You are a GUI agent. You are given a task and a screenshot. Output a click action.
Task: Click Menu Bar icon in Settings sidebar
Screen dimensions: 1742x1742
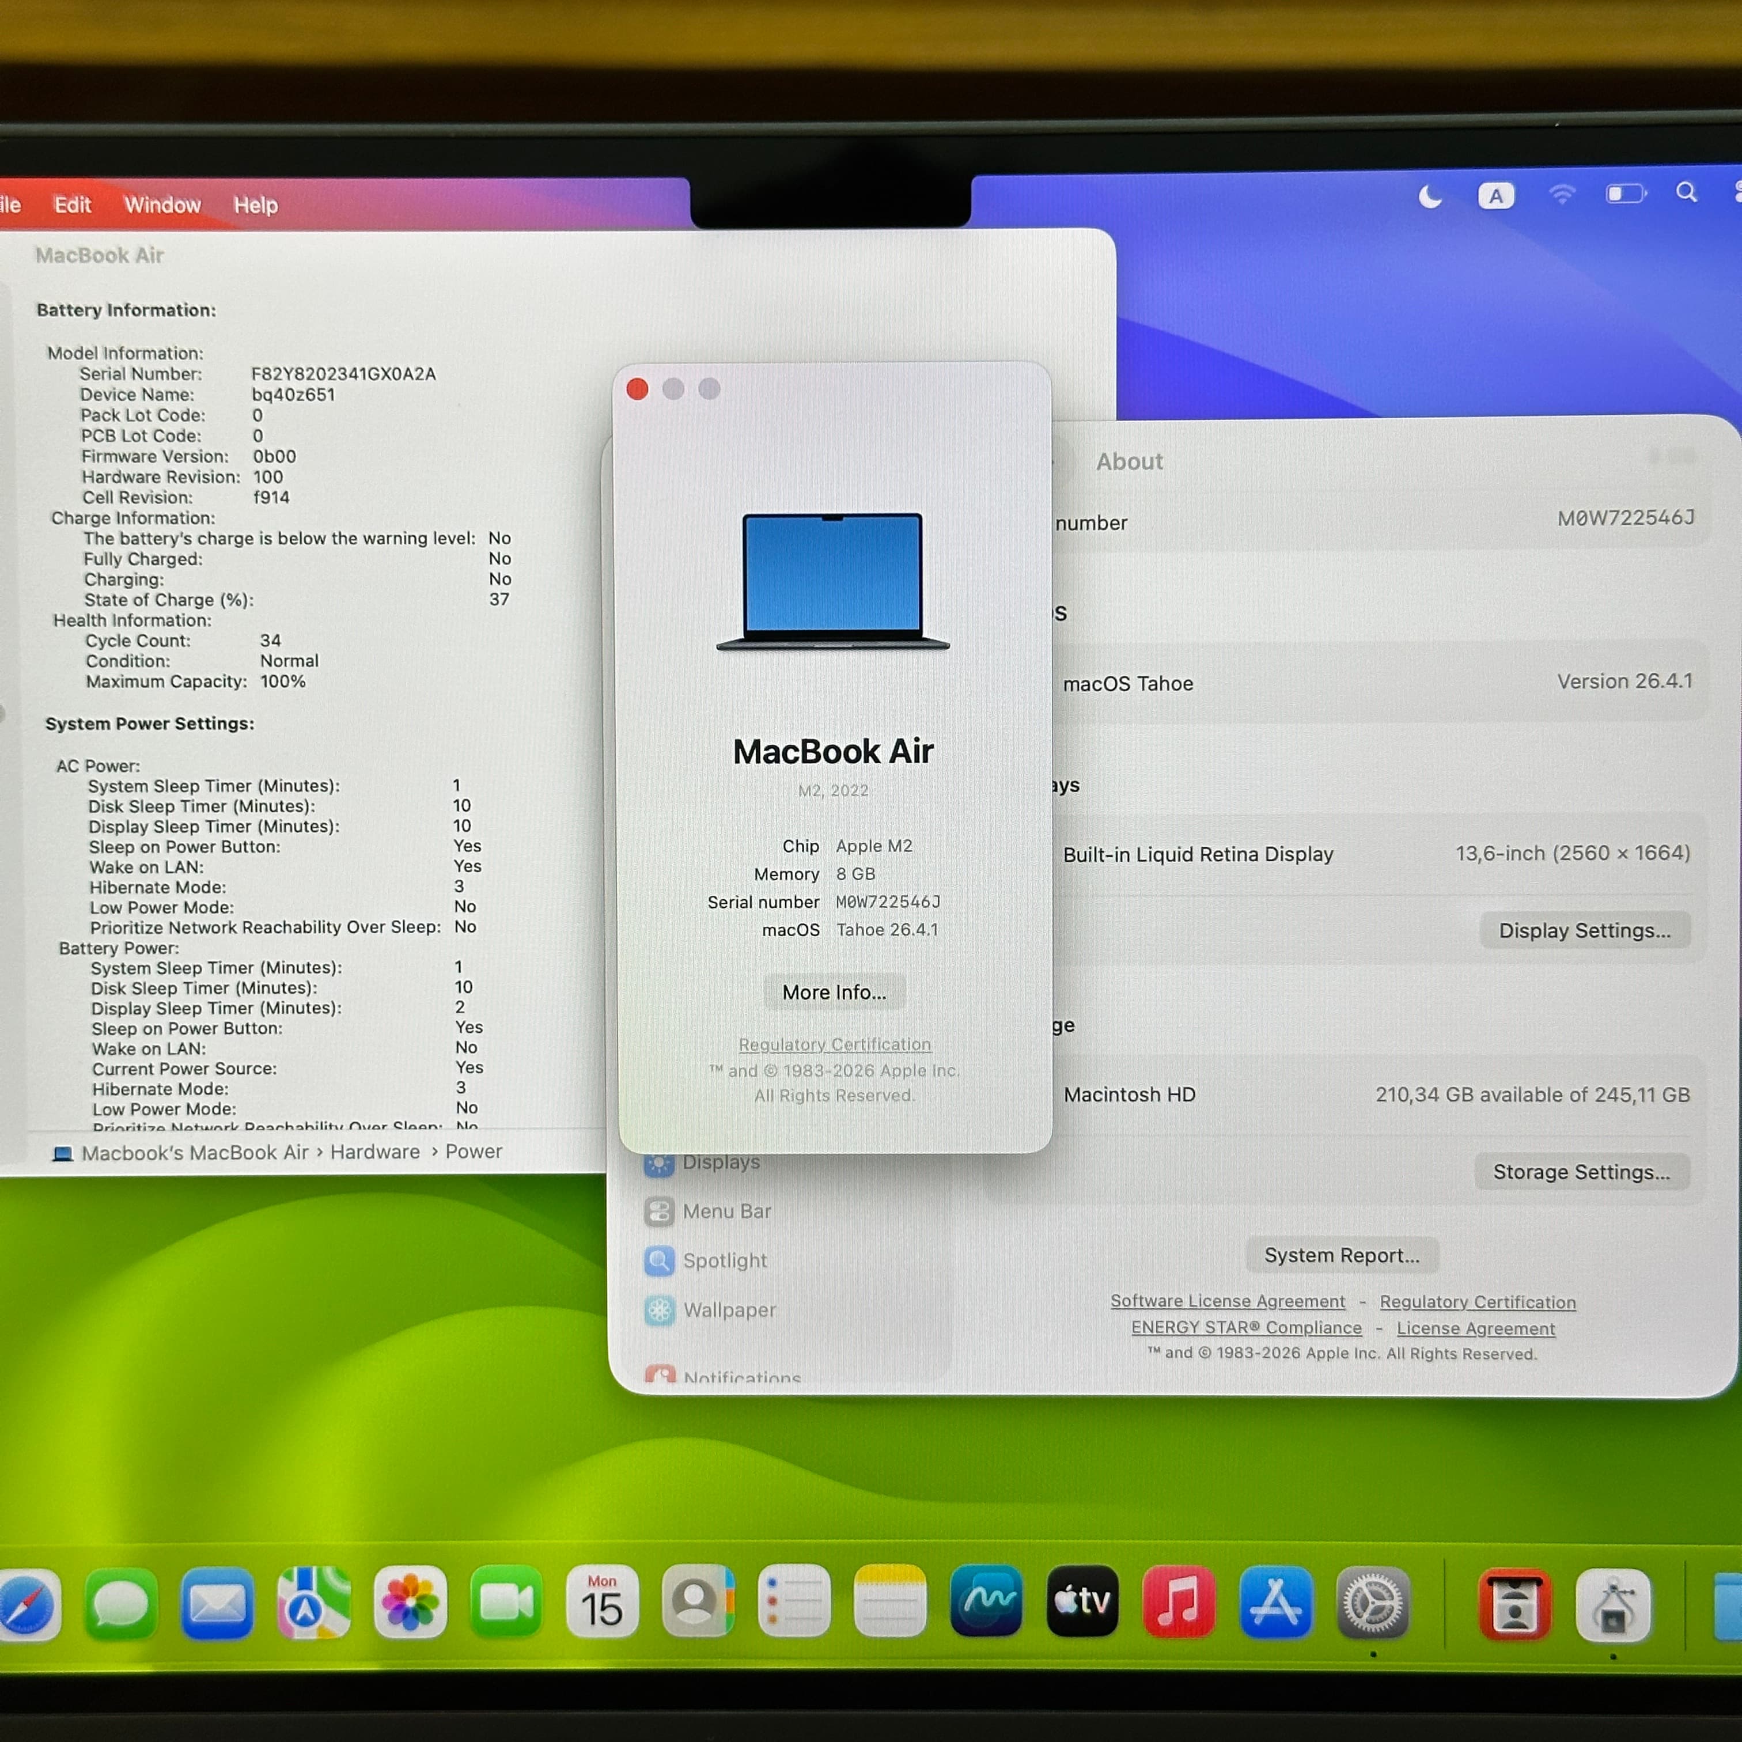click(659, 1211)
